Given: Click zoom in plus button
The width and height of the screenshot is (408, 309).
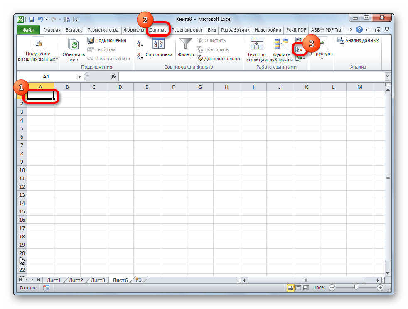Looking at the screenshot, I should point(380,288).
